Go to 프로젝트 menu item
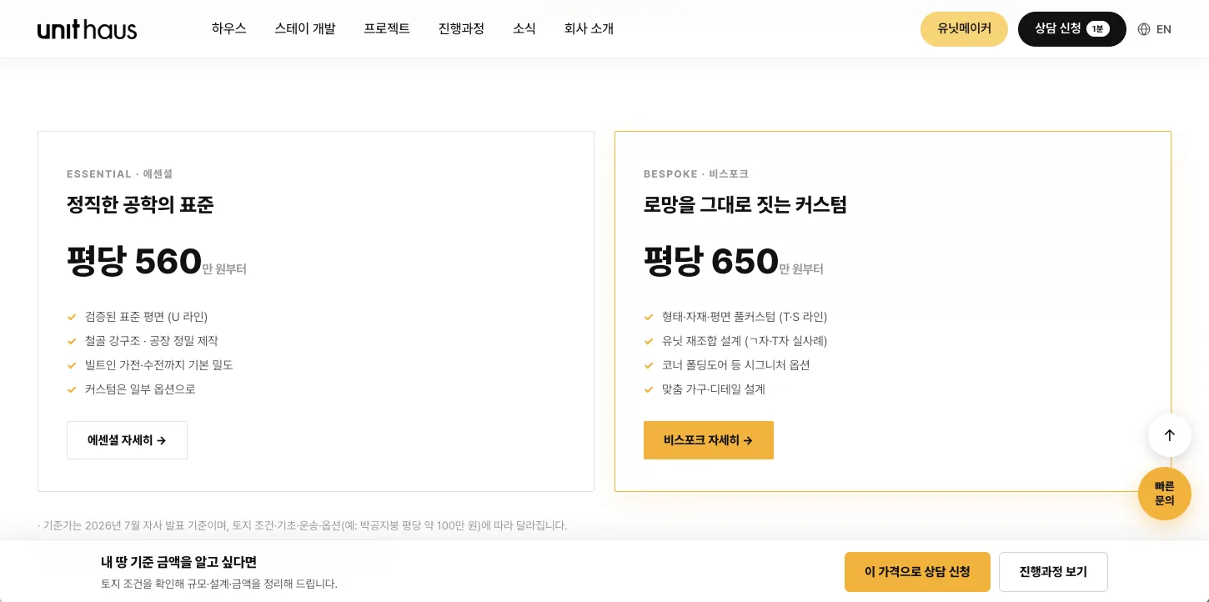The height and width of the screenshot is (602, 1209). tap(387, 28)
